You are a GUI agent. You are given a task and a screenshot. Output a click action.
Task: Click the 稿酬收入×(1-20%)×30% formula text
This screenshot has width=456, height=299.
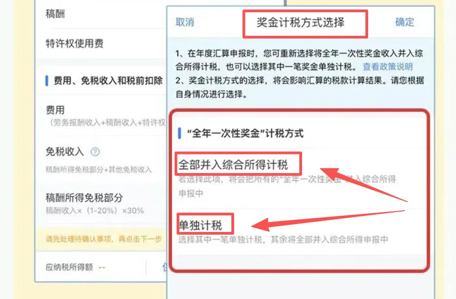[95, 211]
